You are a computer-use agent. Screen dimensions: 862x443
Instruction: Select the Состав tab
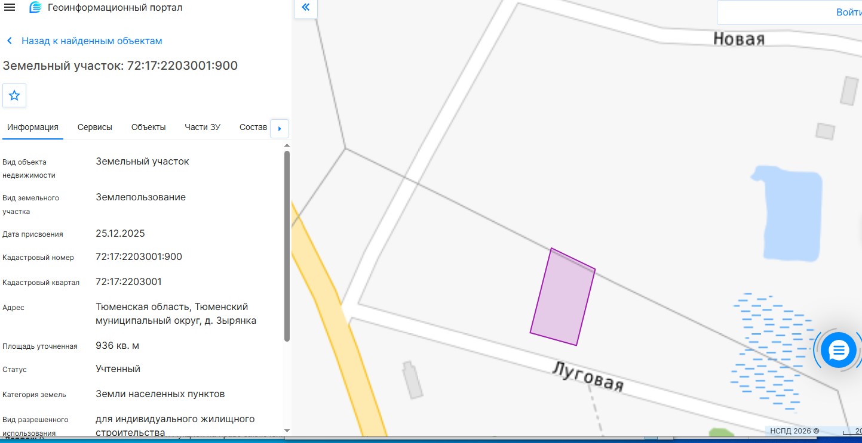(x=253, y=127)
